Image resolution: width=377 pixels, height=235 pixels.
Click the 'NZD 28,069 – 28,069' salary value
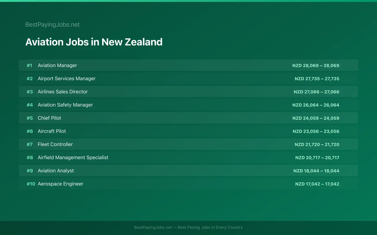tap(316, 65)
